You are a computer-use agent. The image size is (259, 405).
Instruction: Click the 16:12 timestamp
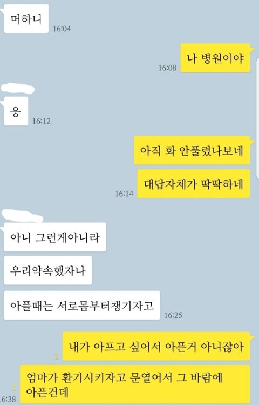(x=42, y=121)
